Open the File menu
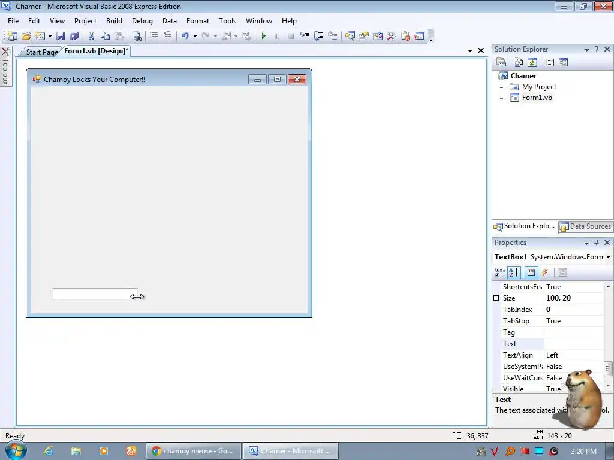Image resolution: width=614 pixels, height=460 pixels. click(x=13, y=21)
